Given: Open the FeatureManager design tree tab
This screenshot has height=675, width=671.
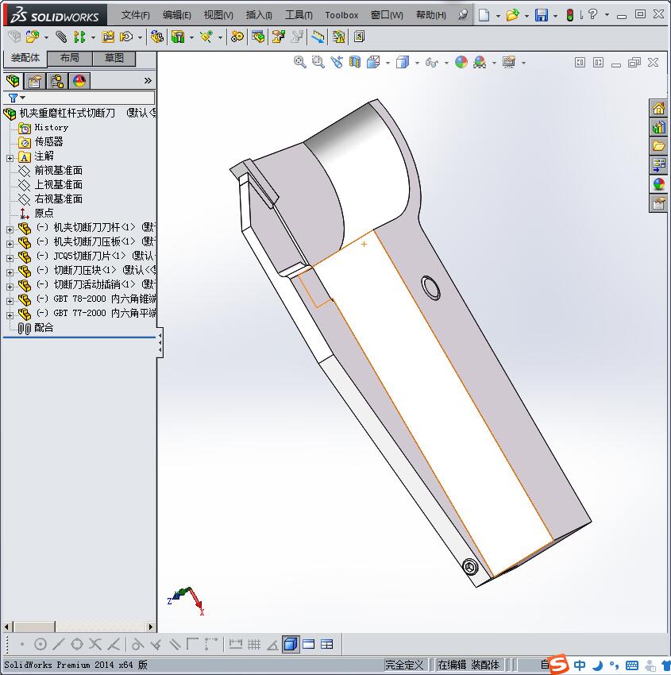Looking at the screenshot, I should (x=13, y=80).
